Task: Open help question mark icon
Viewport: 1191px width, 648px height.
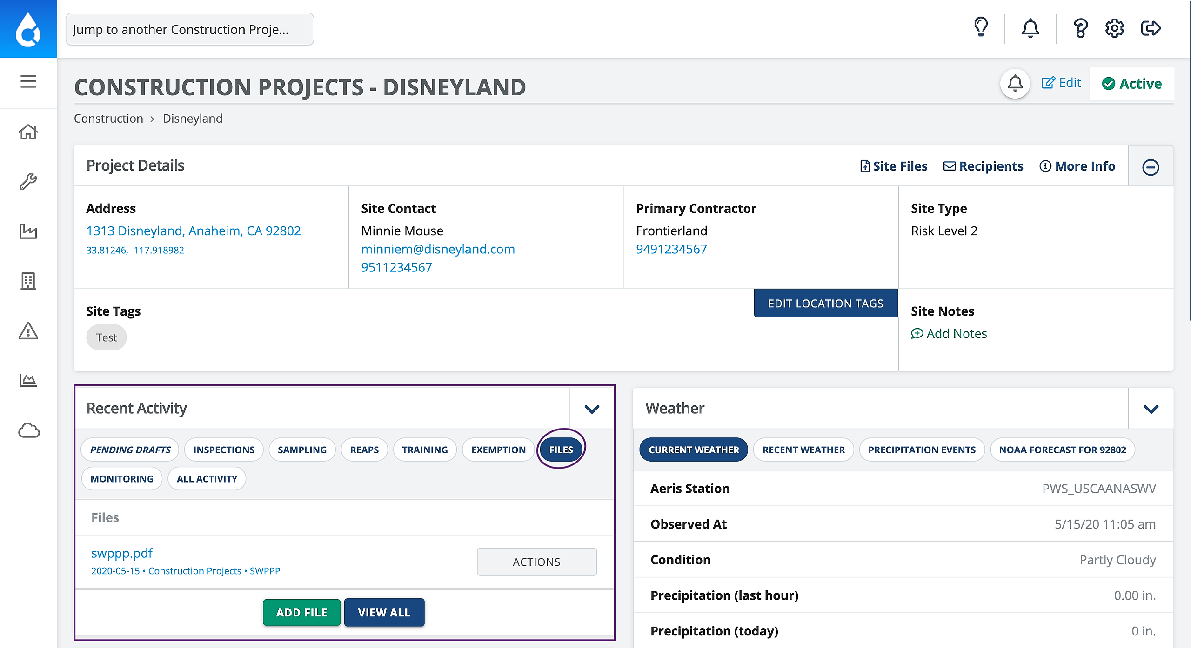Action: click(1080, 28)
